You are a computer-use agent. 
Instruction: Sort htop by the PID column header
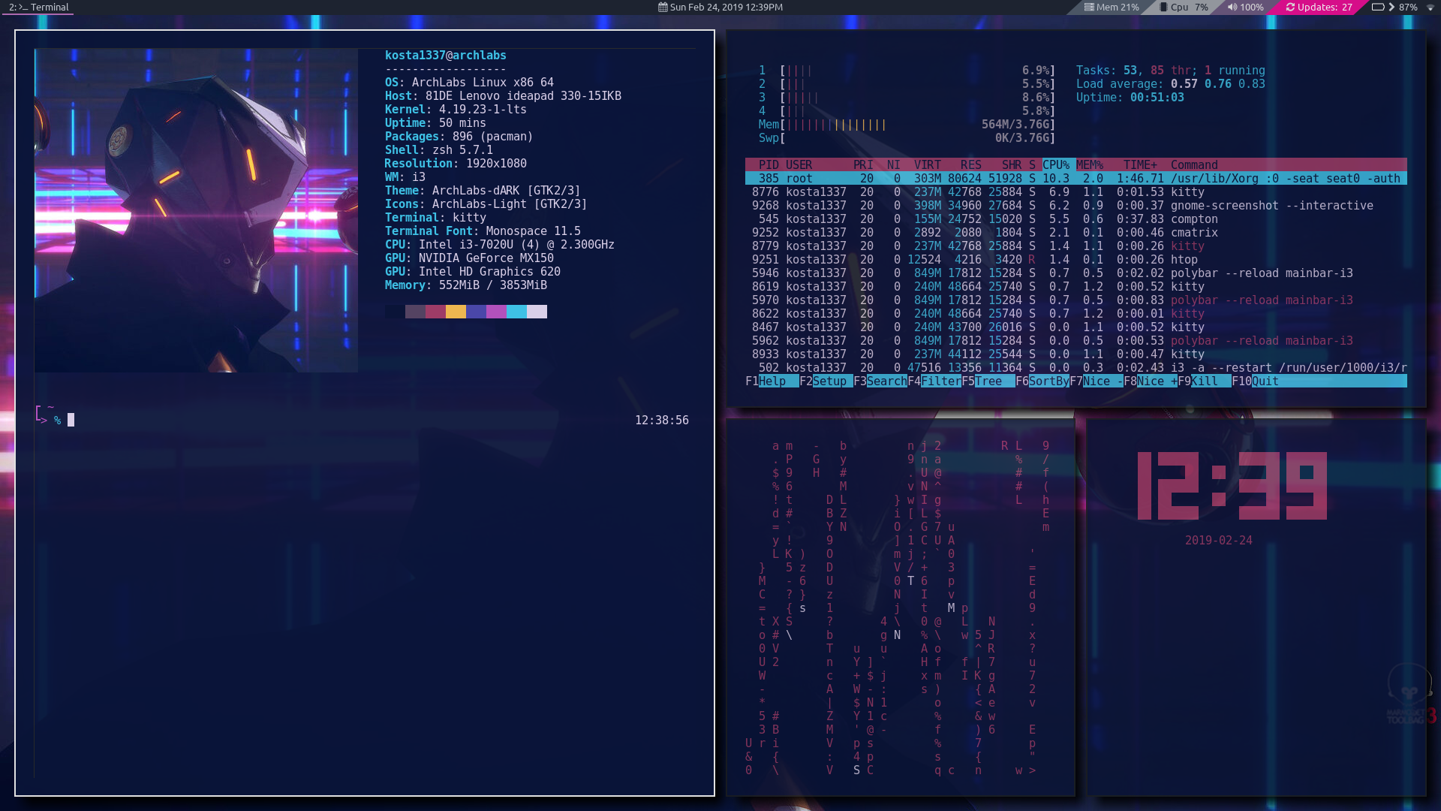tap(769, 165)
